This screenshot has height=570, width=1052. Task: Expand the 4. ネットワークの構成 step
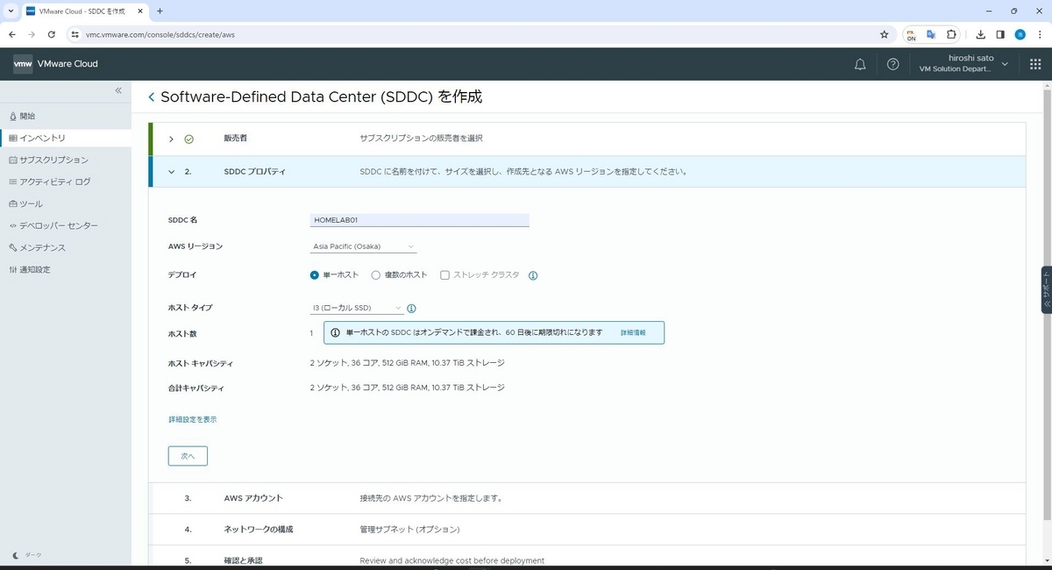coord(587,530)
